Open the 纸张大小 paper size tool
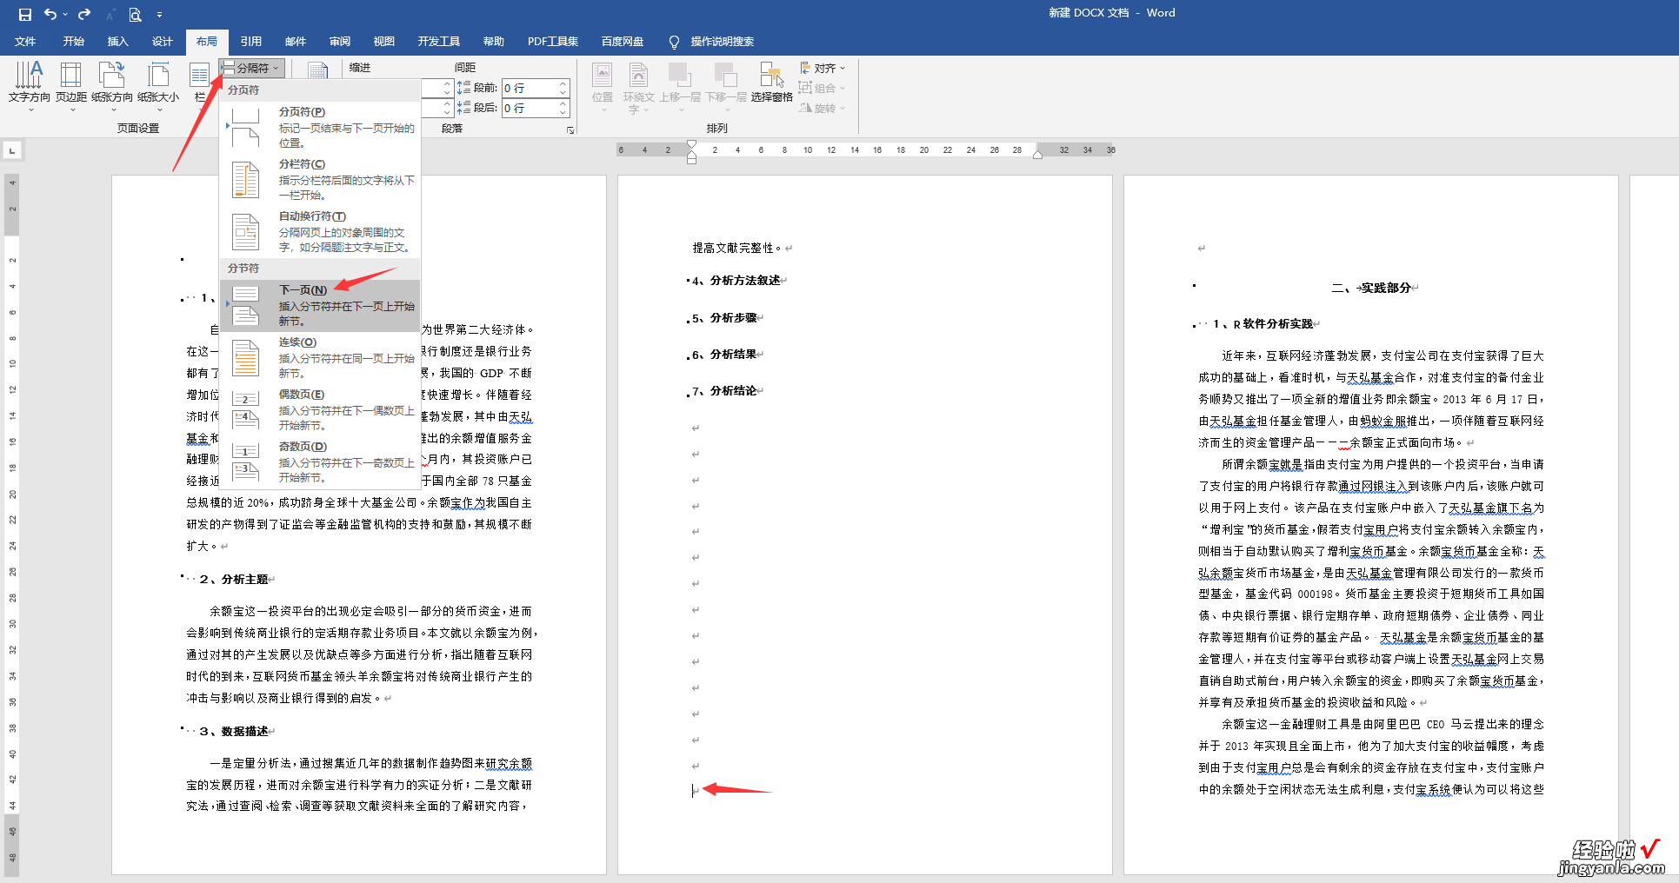 point(158,86)
